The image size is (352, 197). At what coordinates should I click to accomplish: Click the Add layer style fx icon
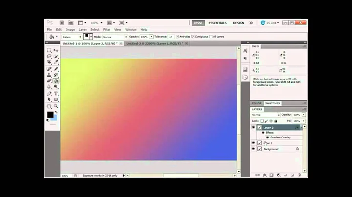264,175
